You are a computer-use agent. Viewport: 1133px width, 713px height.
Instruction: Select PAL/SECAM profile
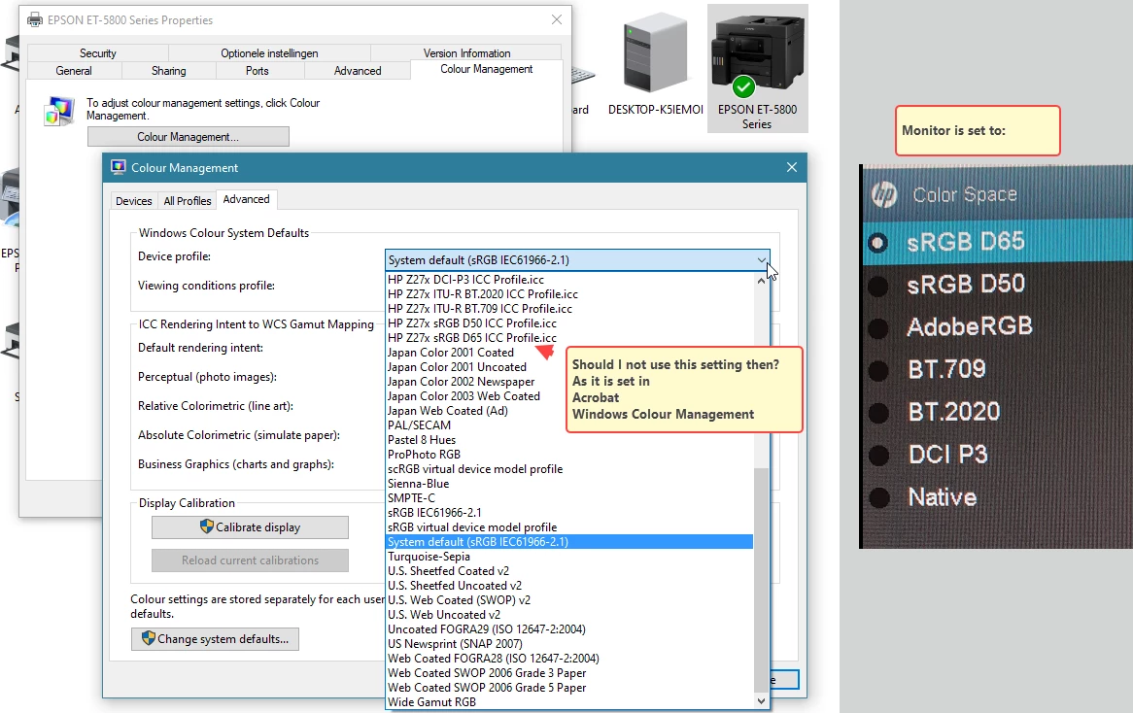[569, 425]
